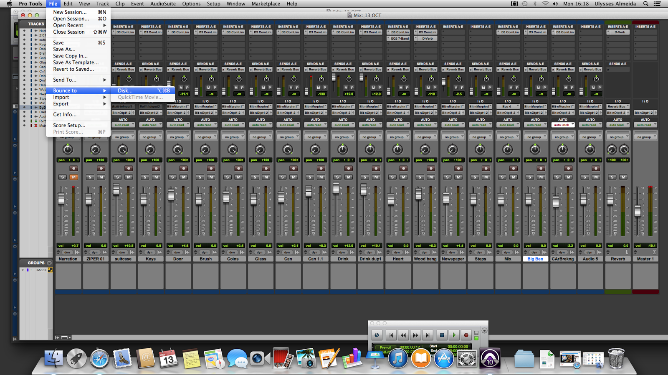Open System Preferences from the Dock
668x375 pixels.
(467, 359)
